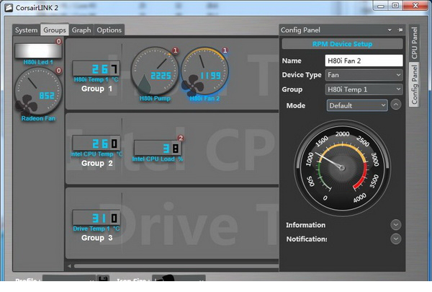Click the Information label

tap(305, 225)
